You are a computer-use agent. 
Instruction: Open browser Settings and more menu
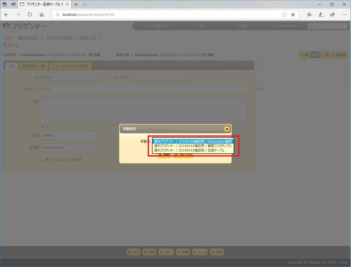pos(344,15)
